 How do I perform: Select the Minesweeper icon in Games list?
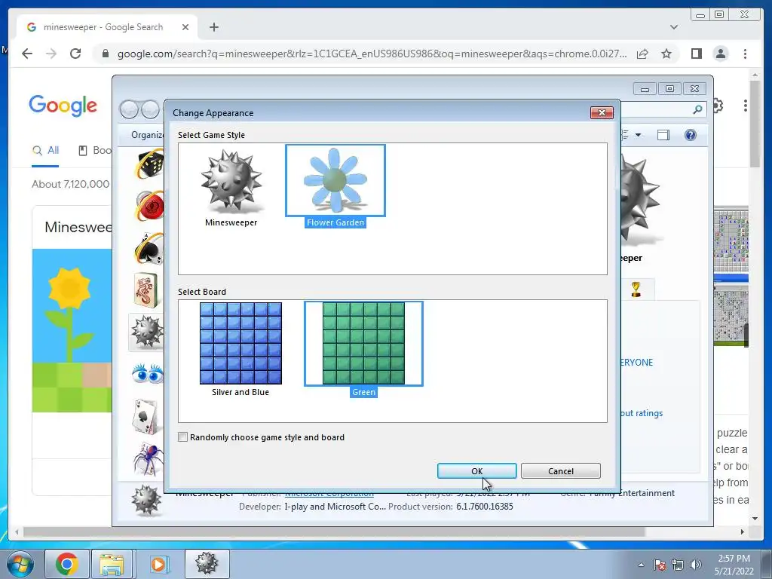(x=147, y=332)
